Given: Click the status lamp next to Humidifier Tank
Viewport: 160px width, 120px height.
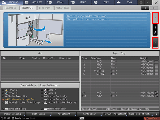Looking at the screenshot, I should pos(42,109).
